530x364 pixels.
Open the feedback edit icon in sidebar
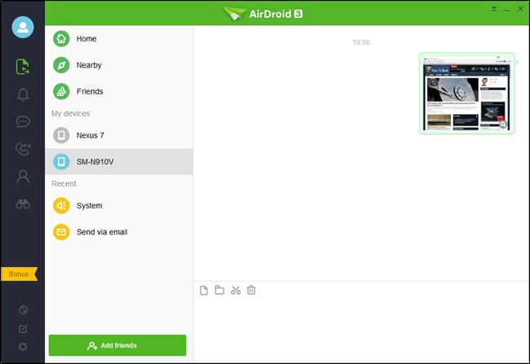click(x=23, y=328)
